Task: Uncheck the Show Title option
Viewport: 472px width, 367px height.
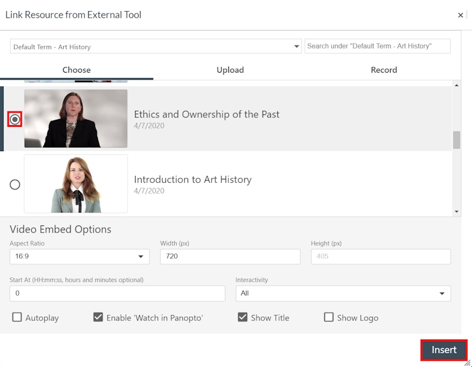Action: [x=242, y=317]
